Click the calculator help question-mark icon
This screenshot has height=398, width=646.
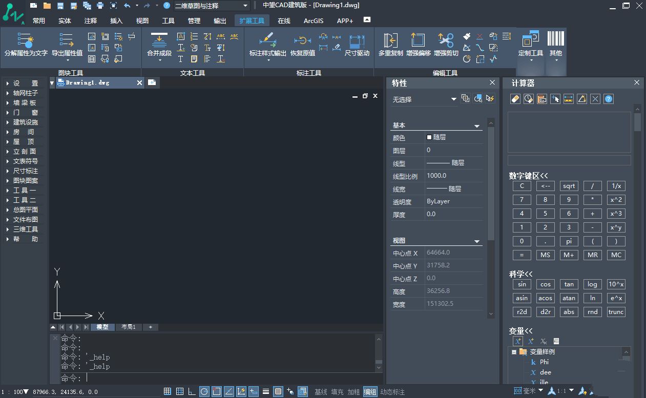coord(609,99)
